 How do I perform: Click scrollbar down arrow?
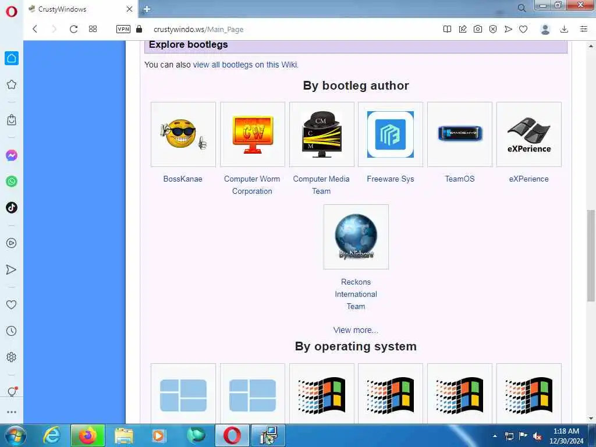[x=591, y=418]
